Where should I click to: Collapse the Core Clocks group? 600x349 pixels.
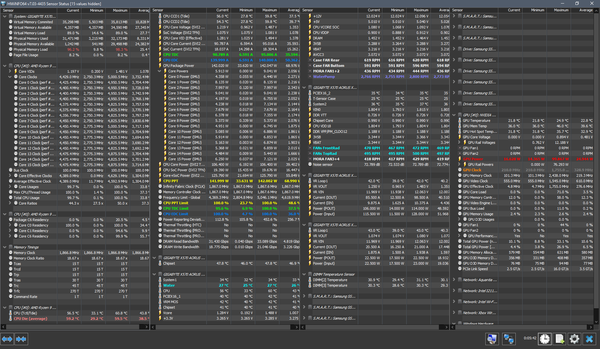point(10,77)
